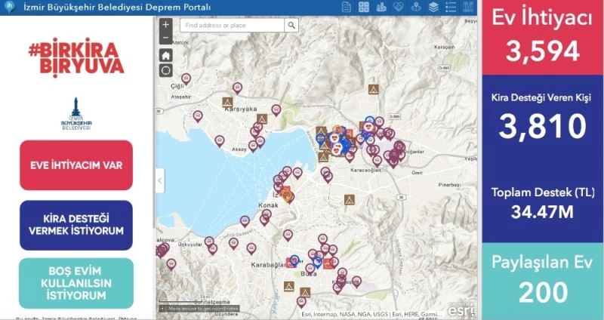Open the heart handshake support icon
Screen dimensions: 604x320
pos(399,8)
